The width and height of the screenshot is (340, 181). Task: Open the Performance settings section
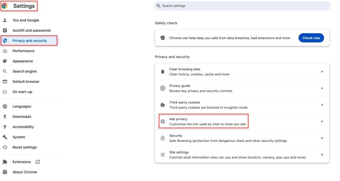pyautogui.click(x=23, y=51)
